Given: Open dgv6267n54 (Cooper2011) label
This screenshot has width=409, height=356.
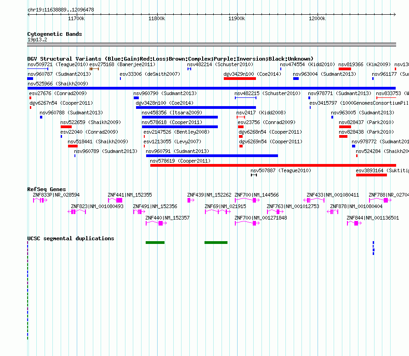Looking at the screenshot, I should 61,103.
